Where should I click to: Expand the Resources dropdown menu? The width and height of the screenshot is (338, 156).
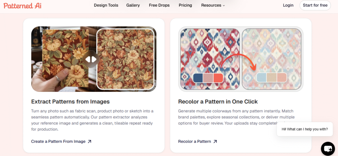pyautogui.click(x=213, y=5)
